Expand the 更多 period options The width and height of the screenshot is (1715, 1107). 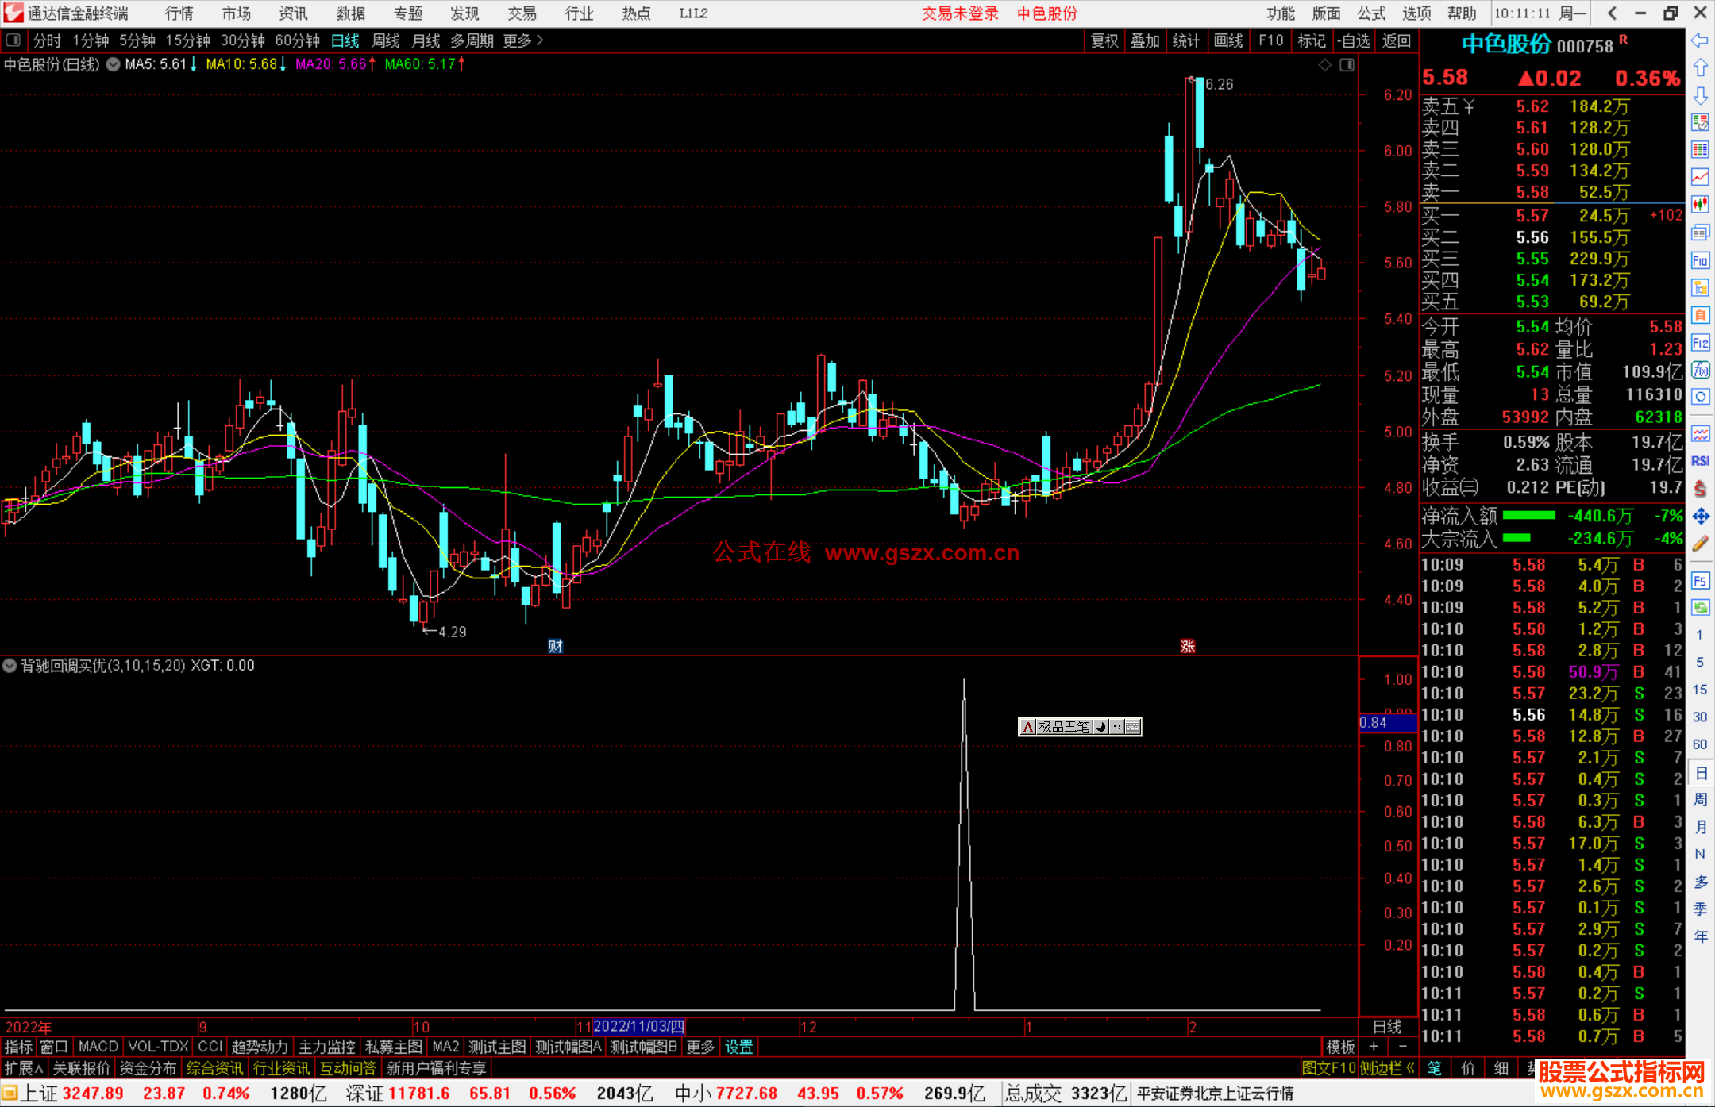click(x=523, y=40)
